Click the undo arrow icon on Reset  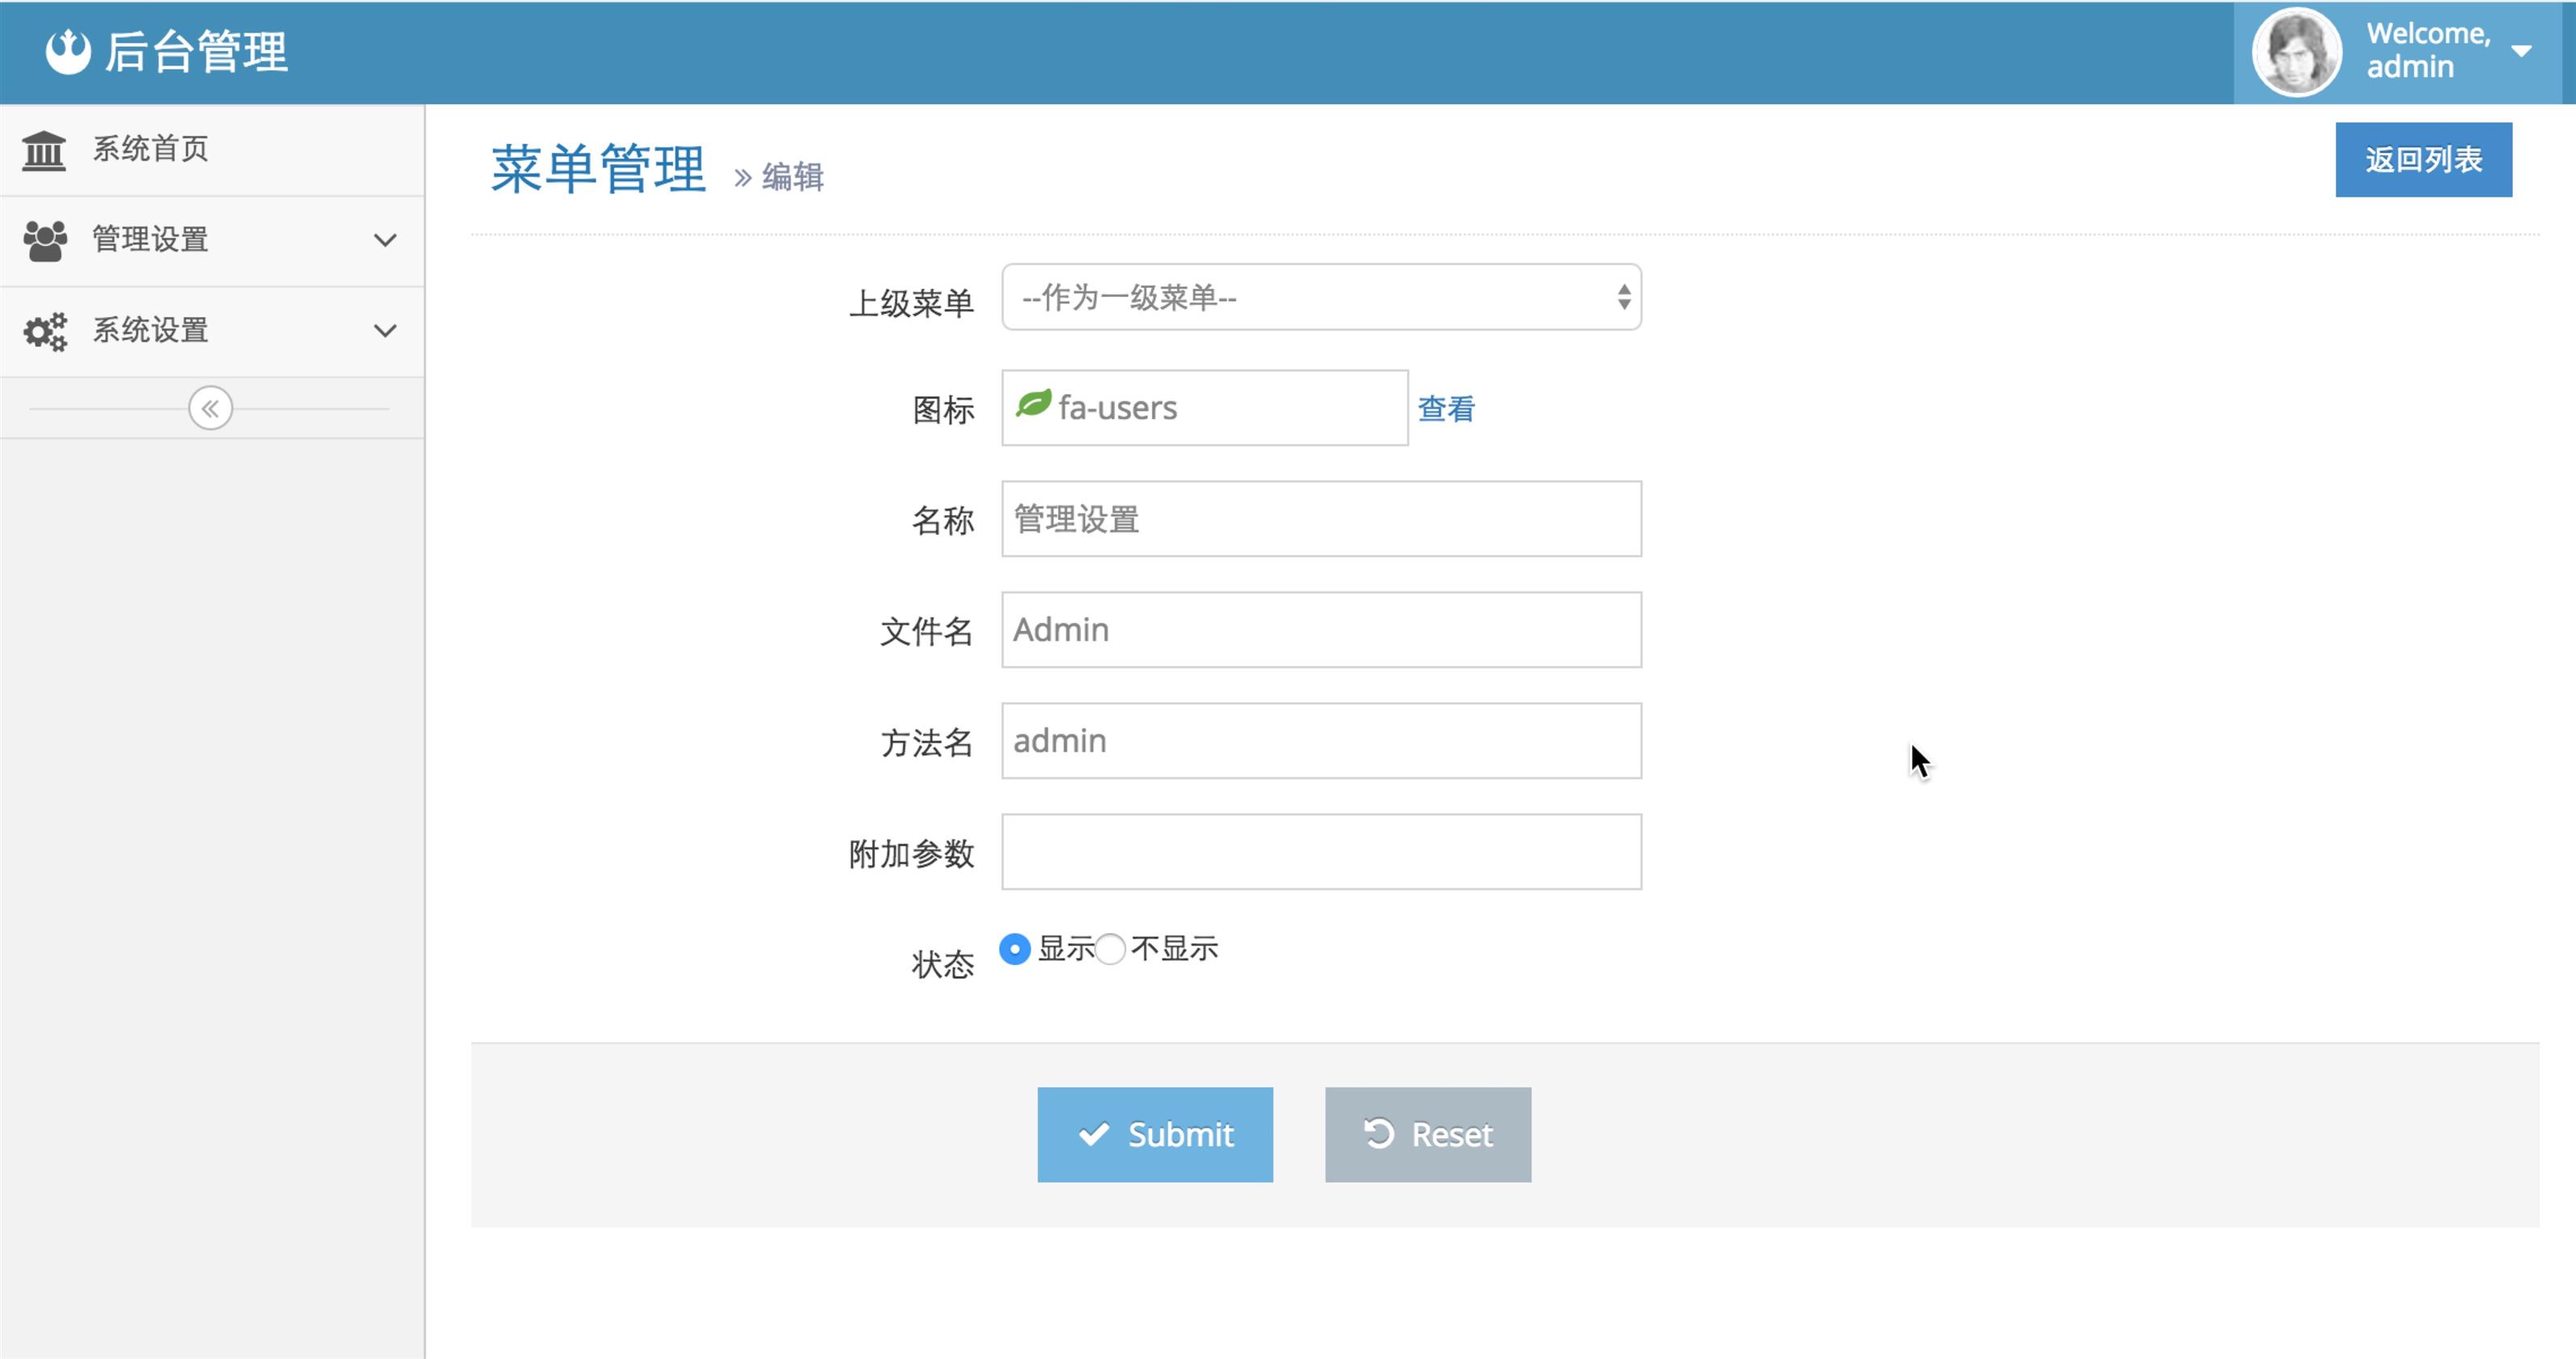[x=1379, y=1133]
